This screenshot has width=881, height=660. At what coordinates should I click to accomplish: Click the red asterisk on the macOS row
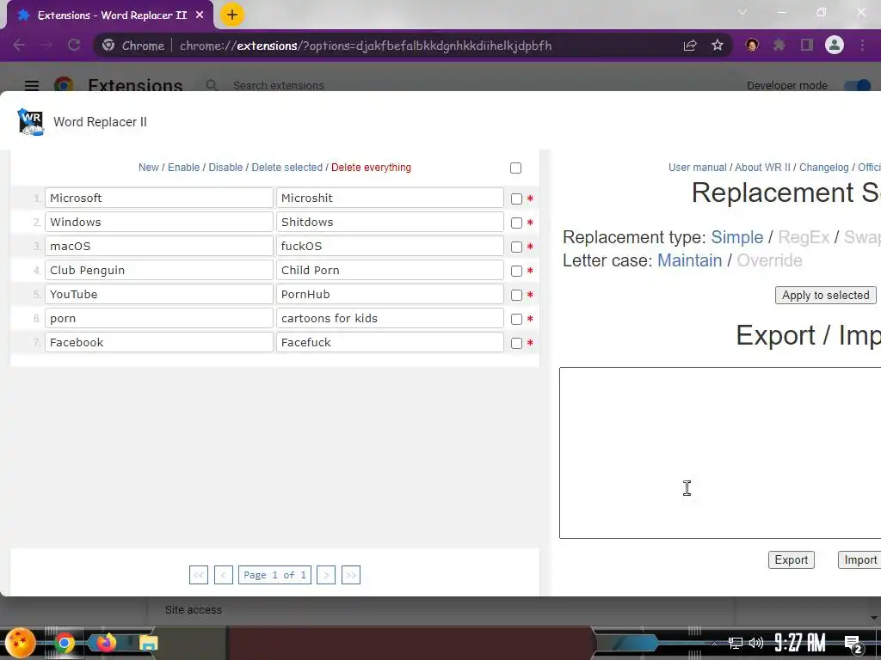coord(530,247)
